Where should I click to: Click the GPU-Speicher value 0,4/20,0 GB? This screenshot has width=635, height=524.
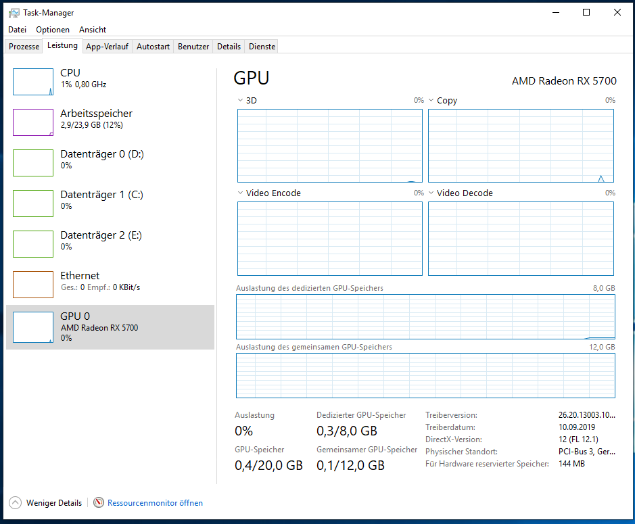(x=268, y=465)
